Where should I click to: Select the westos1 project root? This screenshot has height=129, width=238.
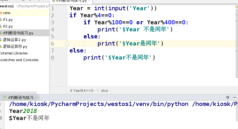click(7, 6)
